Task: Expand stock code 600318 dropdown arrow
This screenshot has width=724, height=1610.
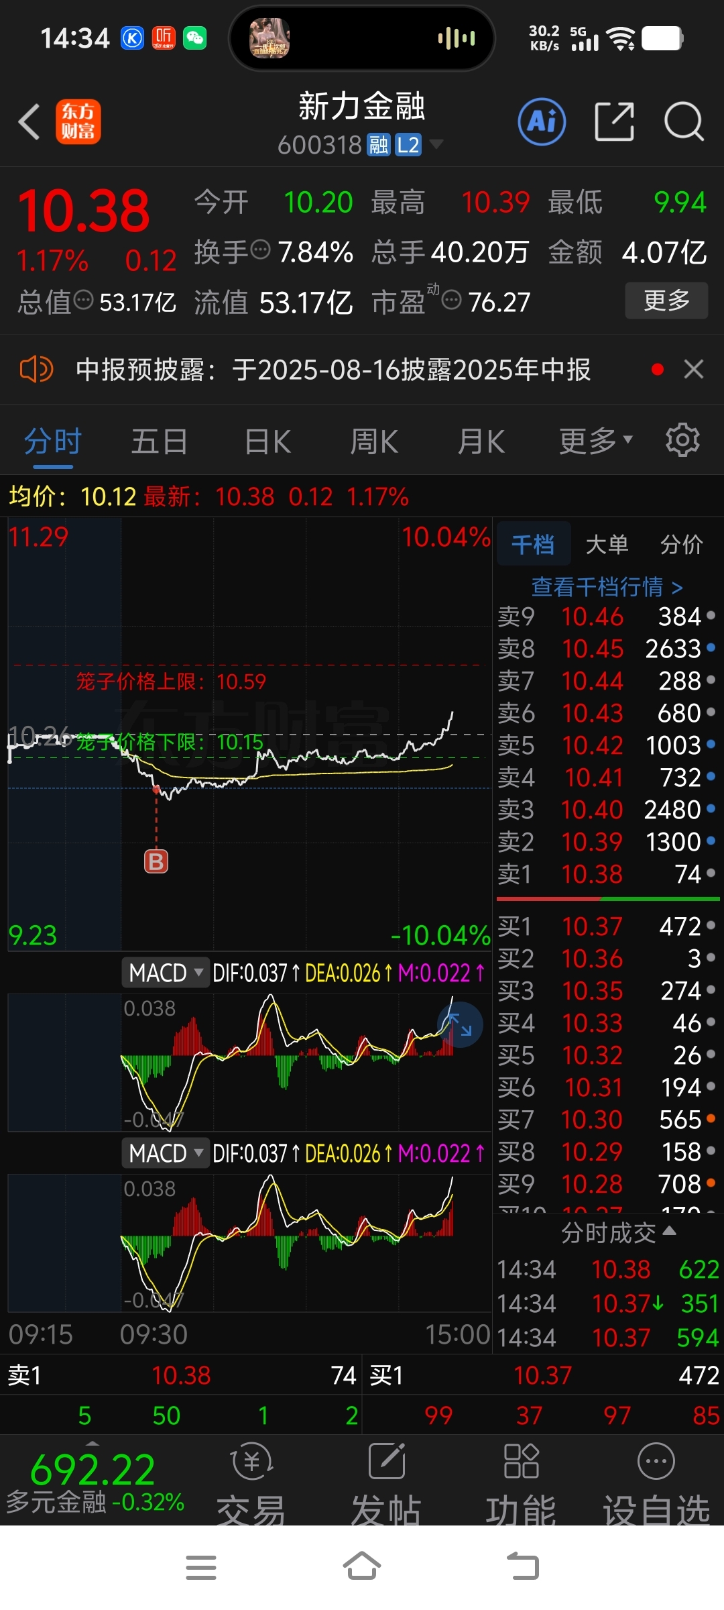Action: pyautogui.click(x=436, y=144)
